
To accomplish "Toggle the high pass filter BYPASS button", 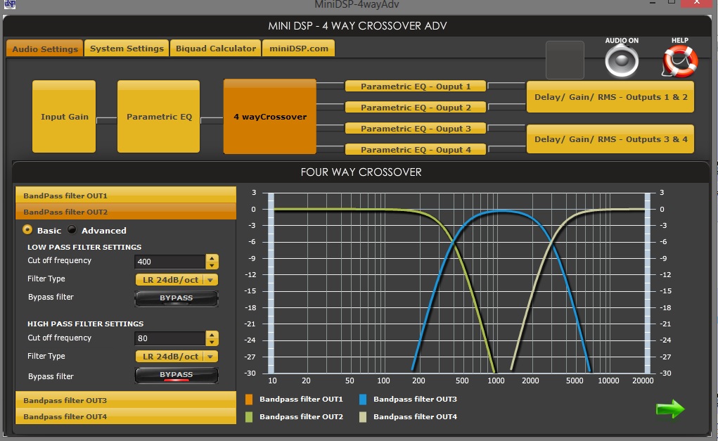I will [x=177, y=375].
